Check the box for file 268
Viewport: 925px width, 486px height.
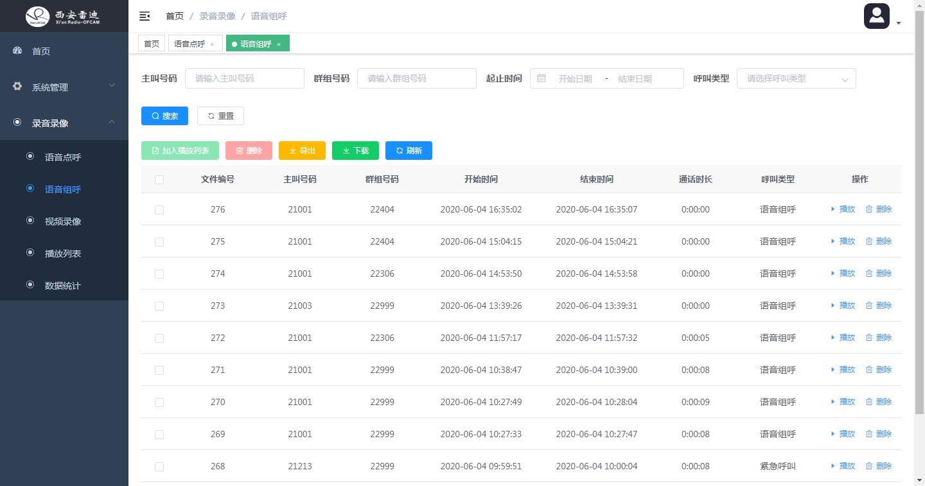click(159, 467)
